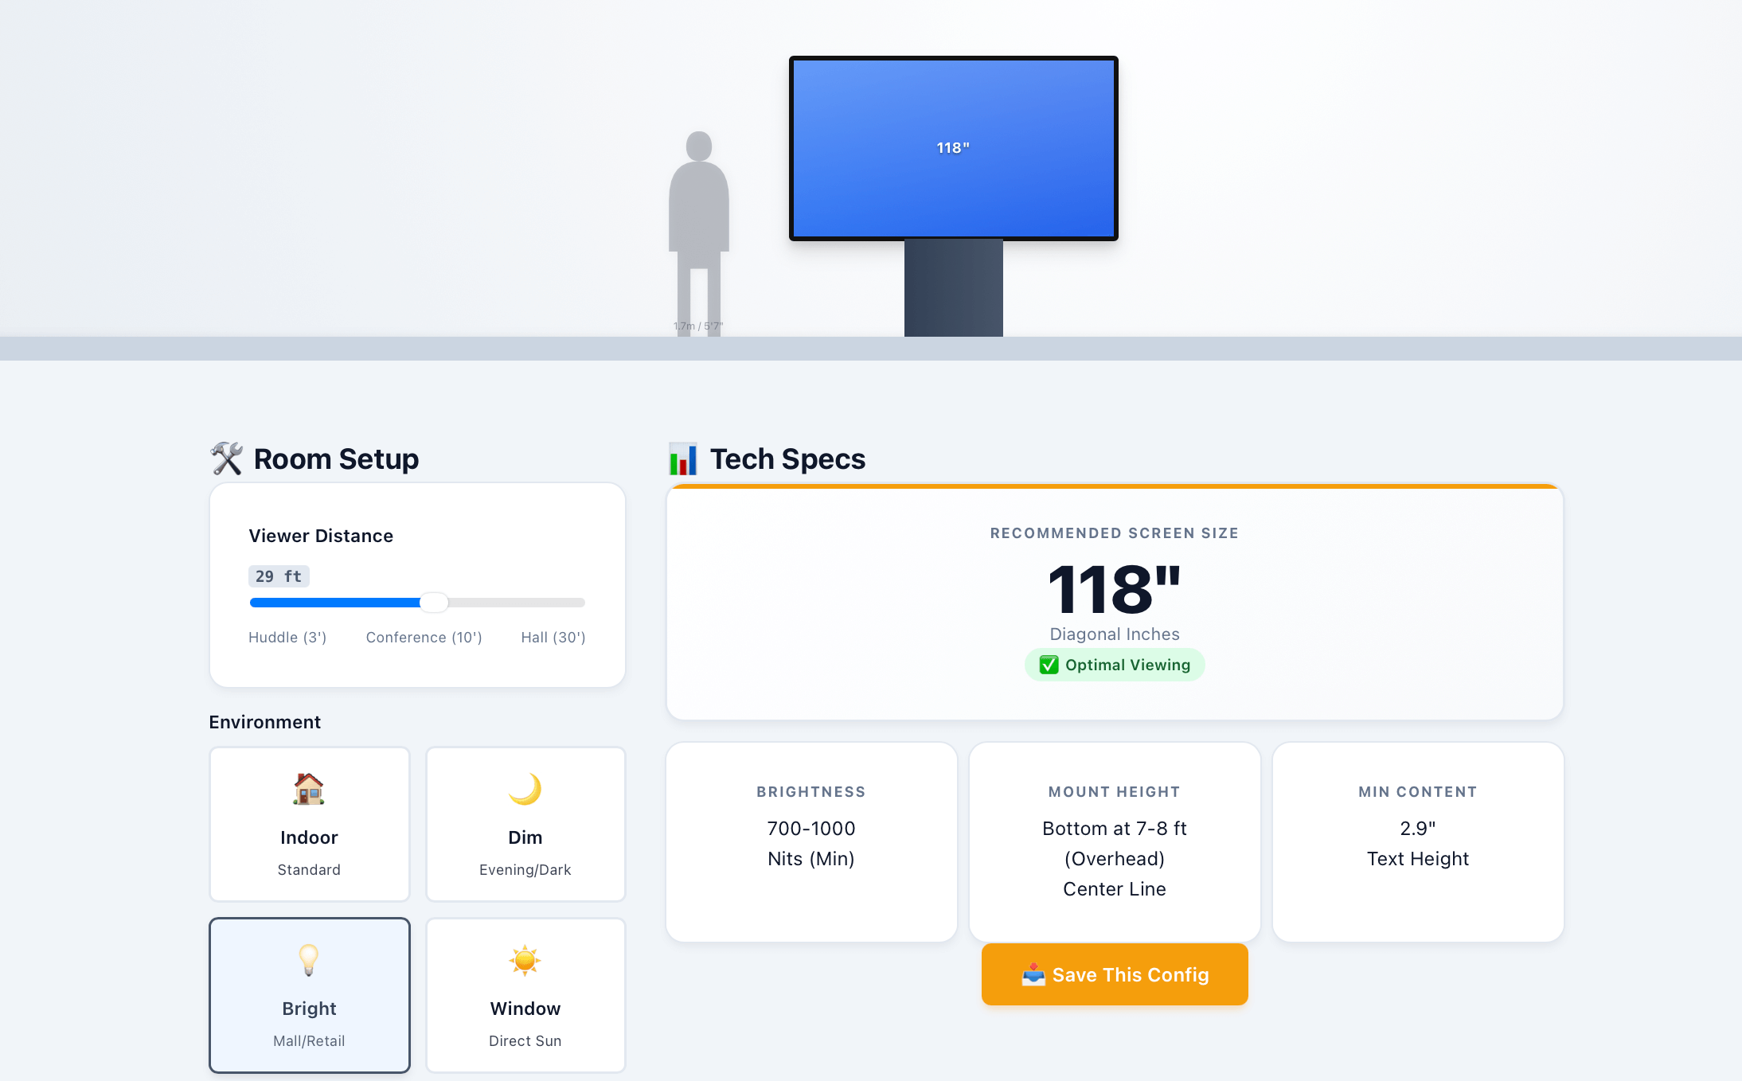Click the 'Hall (30')' slider label
The height and width of the screenshot is (1081, 1742).
tap(553, 638)
